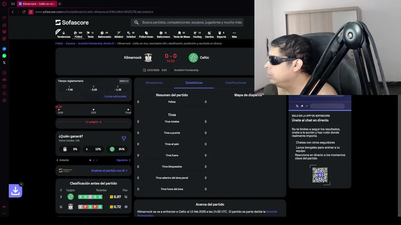Open the WhatsApp sidebar icon

click(4, 56)
